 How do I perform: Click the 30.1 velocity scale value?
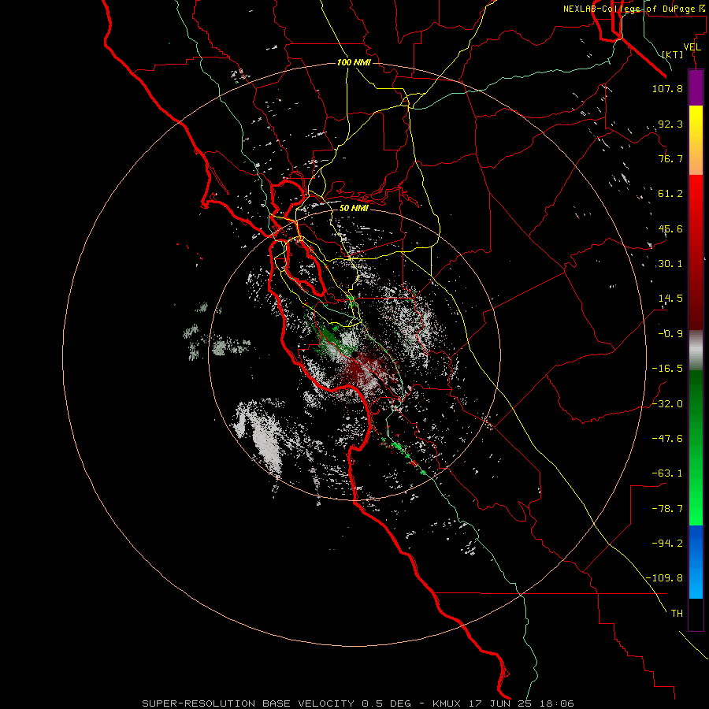click(x=670, y=264)
